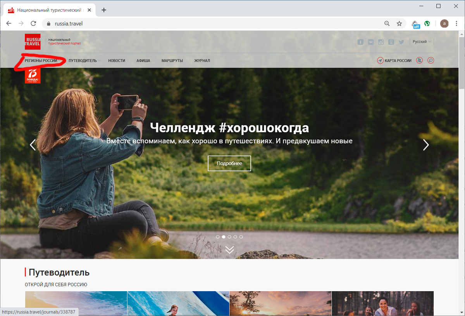
Task: Open site search magnifier icon
Action: tap(431, 60)
